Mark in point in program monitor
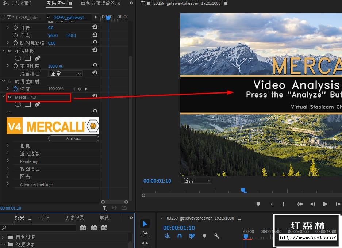 (x=272, y=204)
